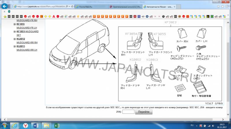Screen dimensions: 231x129
Task: Open the KF3855 part link in tree
Action: (x=21, y=24)
